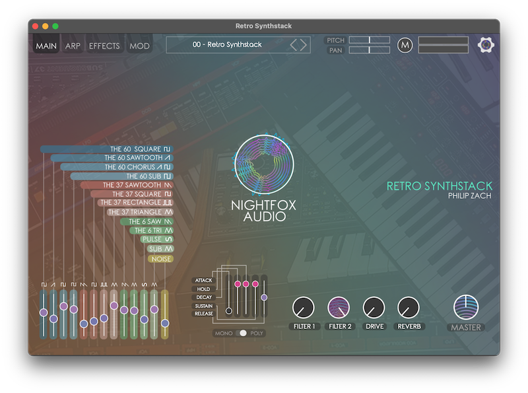Select THE 37 TRIANGLE oscillator label

pos(140,212)
